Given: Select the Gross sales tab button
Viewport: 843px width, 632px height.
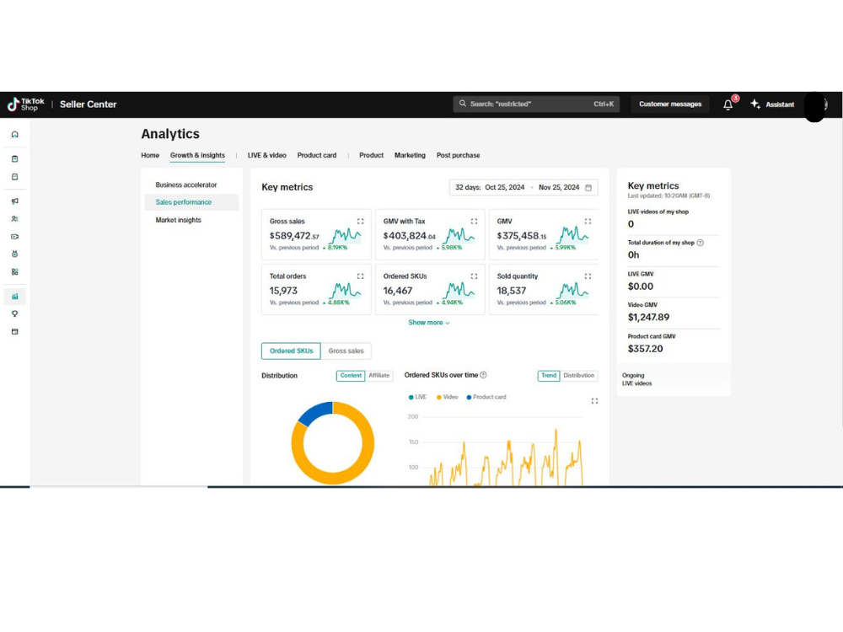Looking at the screenshot, I should [x=346, y=351].
